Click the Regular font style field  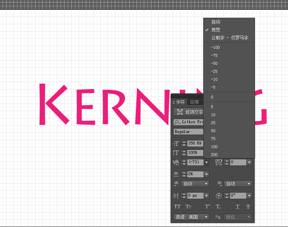pos(188,132)
